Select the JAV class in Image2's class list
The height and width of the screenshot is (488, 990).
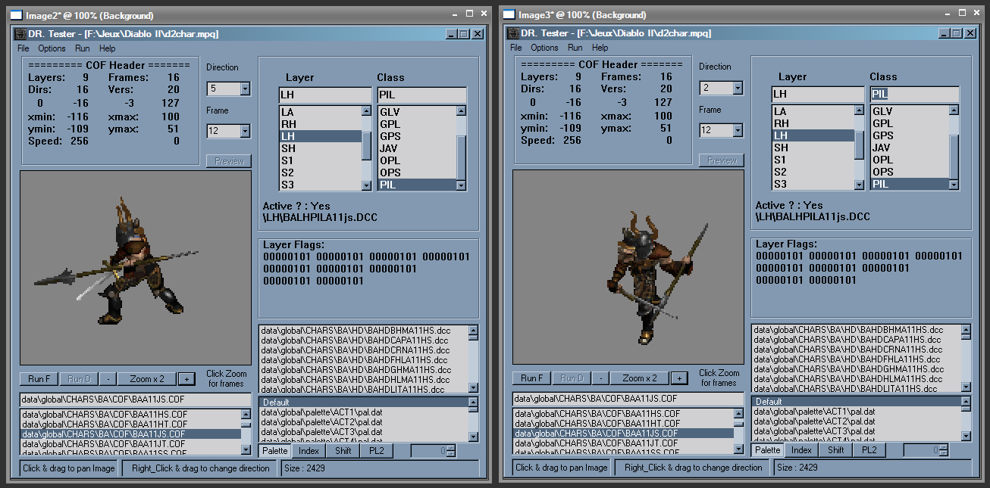pos(417,148)
